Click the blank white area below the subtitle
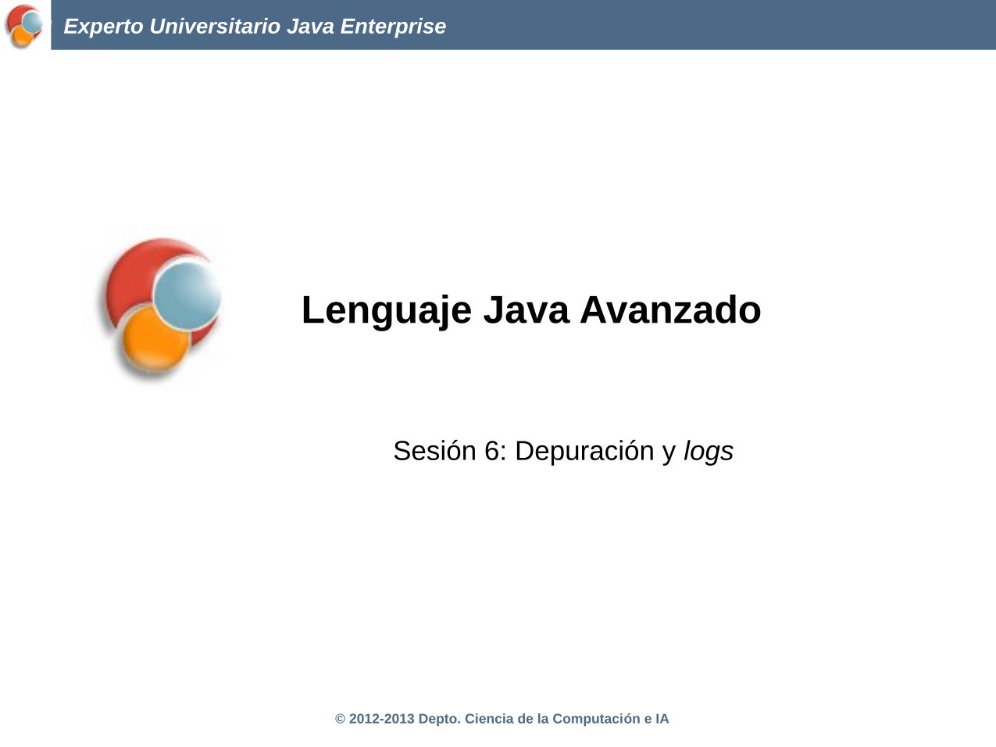This screenshot has height=747, width=996. (500, 570)
